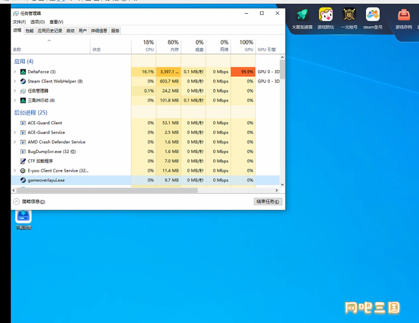419x323 pixels.
Task: Open the 游戏陪玩 shortcut icon
Action: 325,14
